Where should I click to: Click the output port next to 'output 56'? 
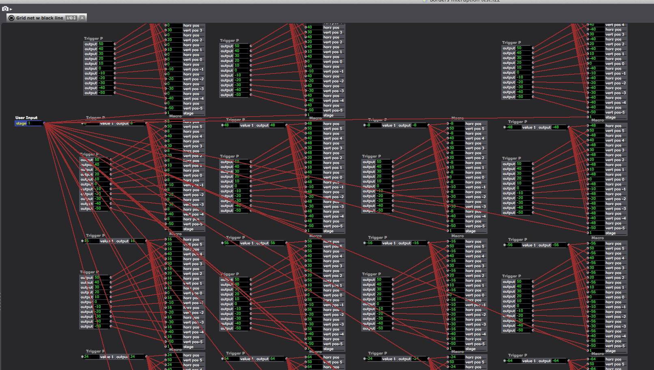[287, 243]
